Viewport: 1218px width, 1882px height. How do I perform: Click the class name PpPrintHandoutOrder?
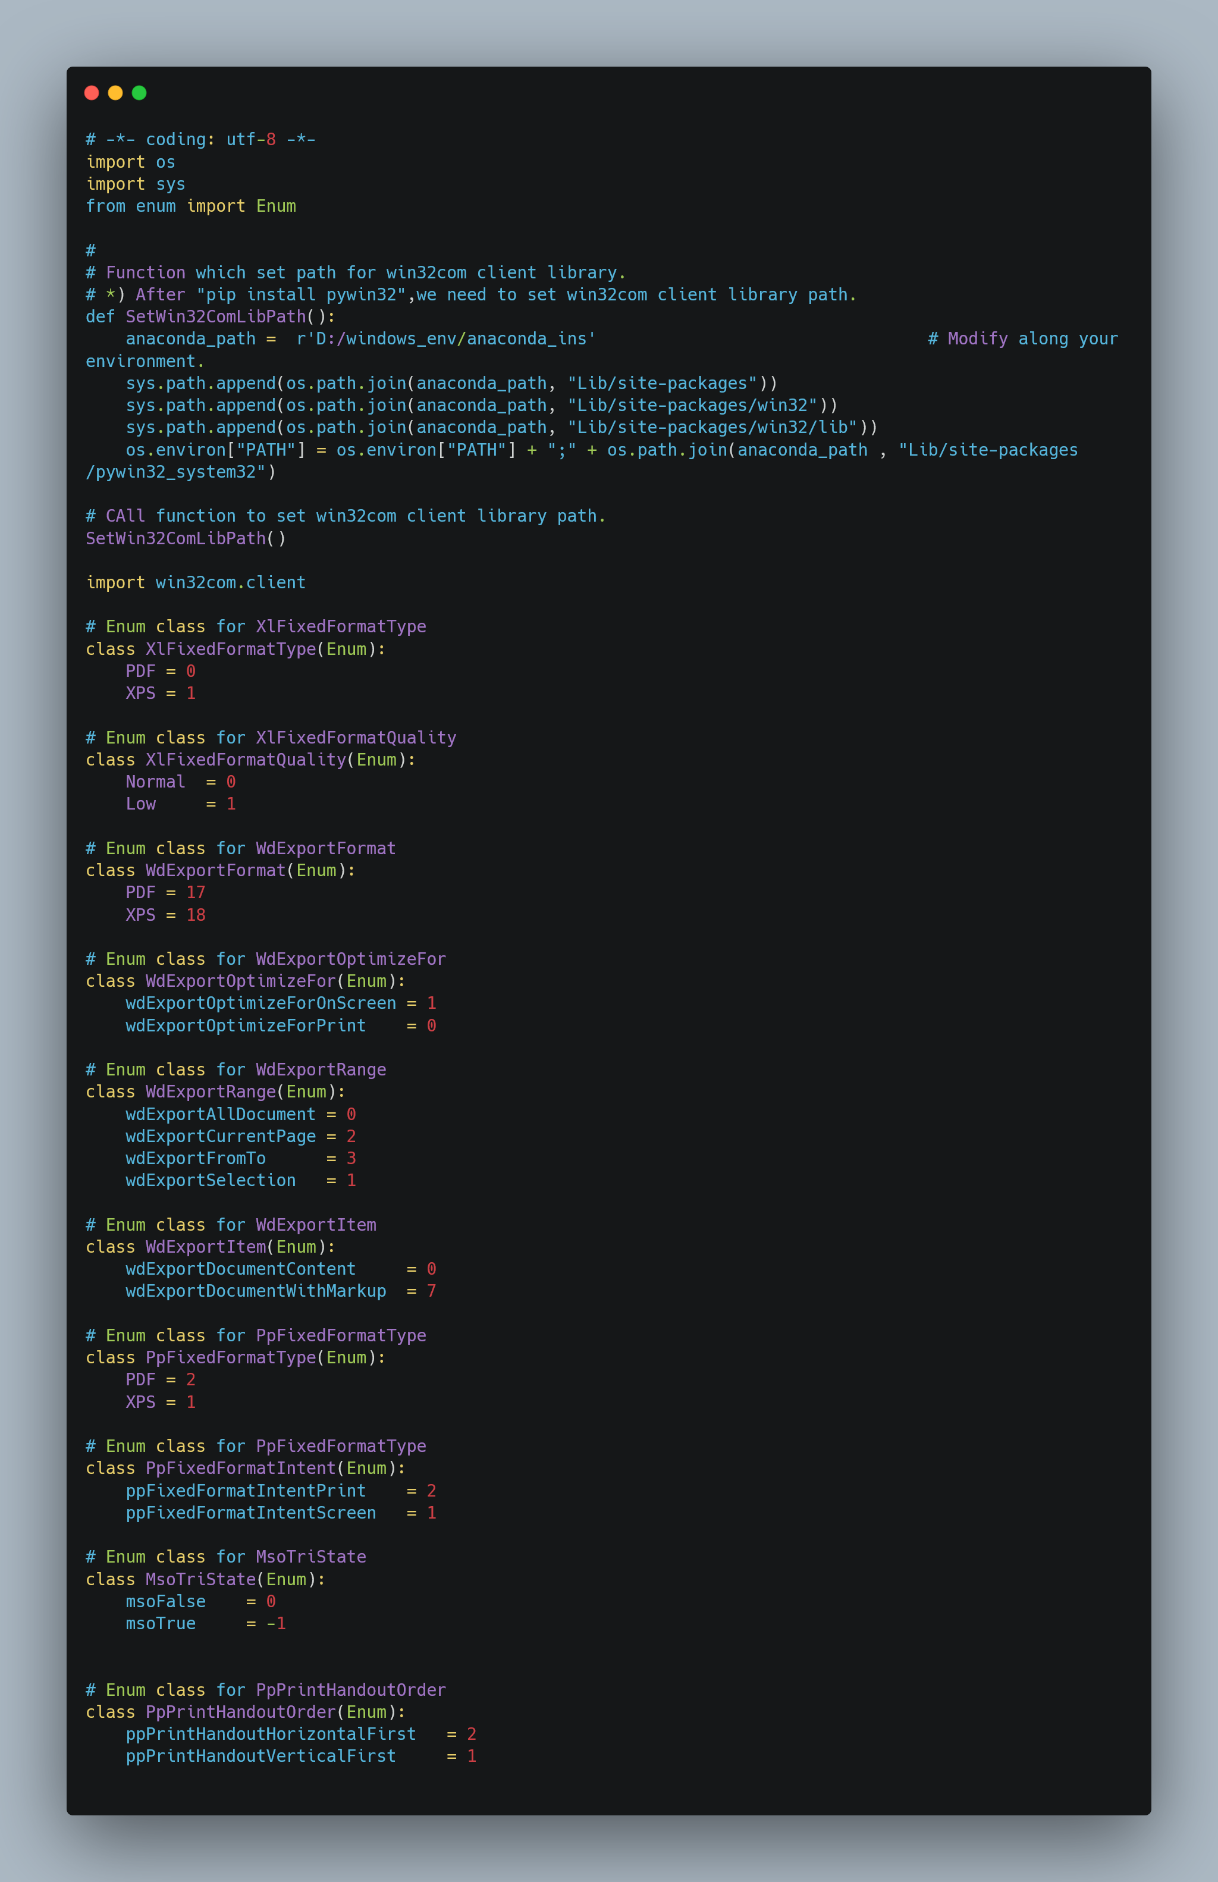coord(240,1711)
